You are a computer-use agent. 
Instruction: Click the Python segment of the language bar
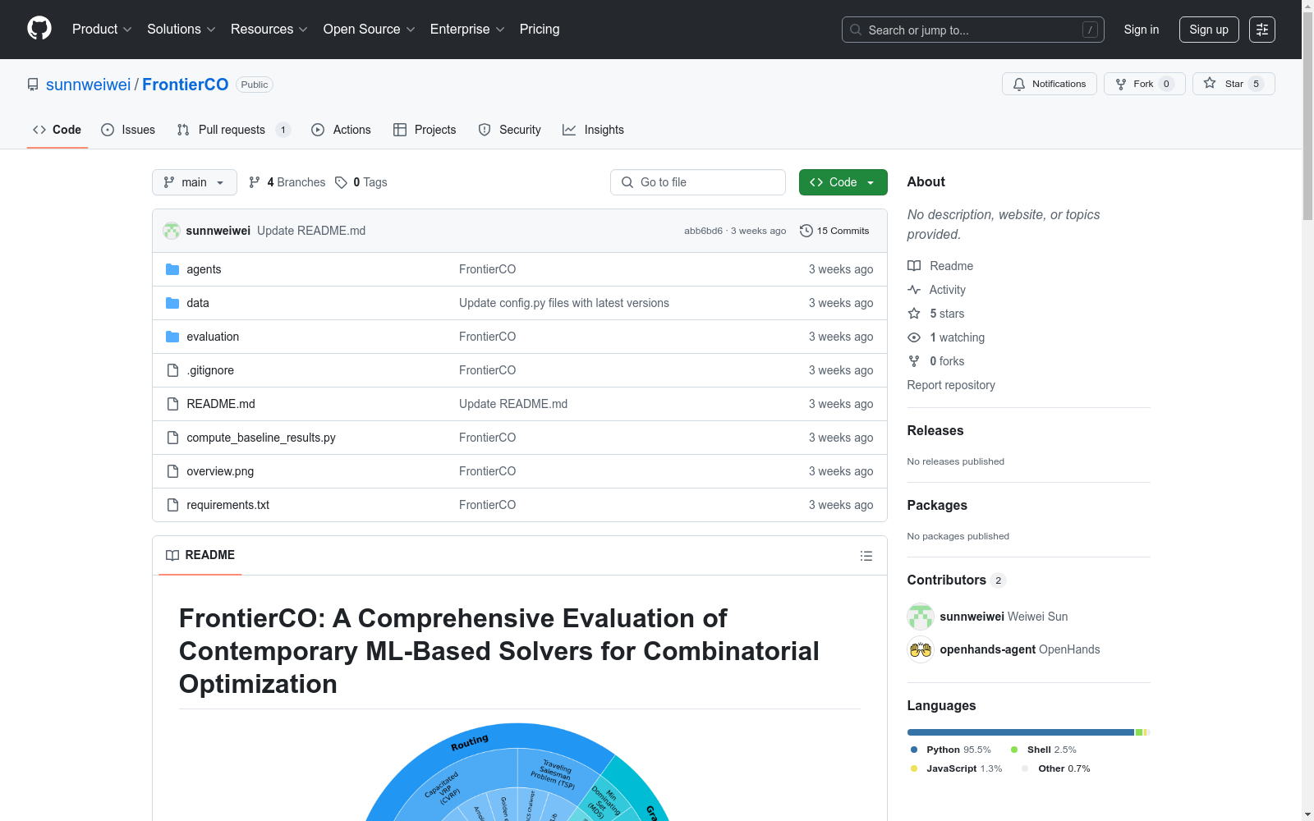pyautogui.click(x=1021, y=732)
